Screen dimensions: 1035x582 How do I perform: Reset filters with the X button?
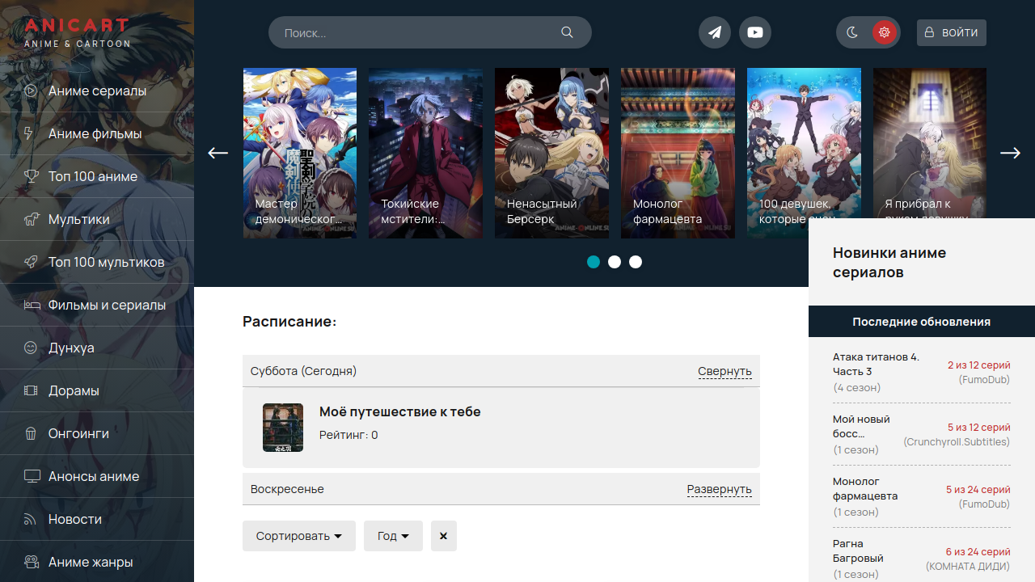click(x=444, y=536)
